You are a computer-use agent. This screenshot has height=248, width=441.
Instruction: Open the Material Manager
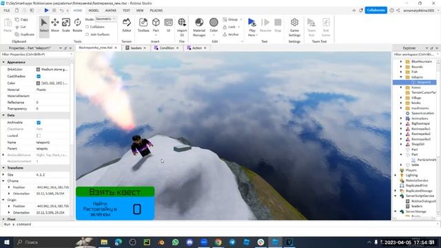[x=199, y=27]
